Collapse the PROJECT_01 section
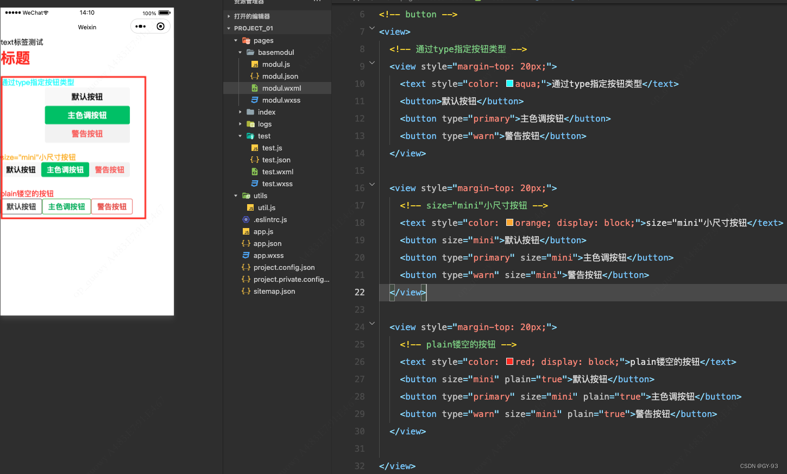Image resolution: width=787 pixels, height=474 pixels. pyautogui.click(x=229, y=28)
